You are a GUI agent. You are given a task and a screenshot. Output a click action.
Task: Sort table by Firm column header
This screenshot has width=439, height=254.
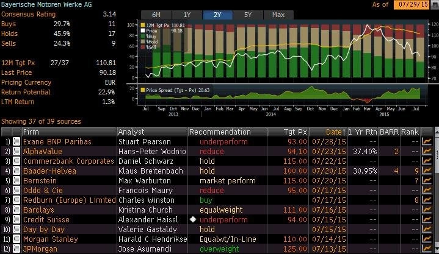coord(69,132)
